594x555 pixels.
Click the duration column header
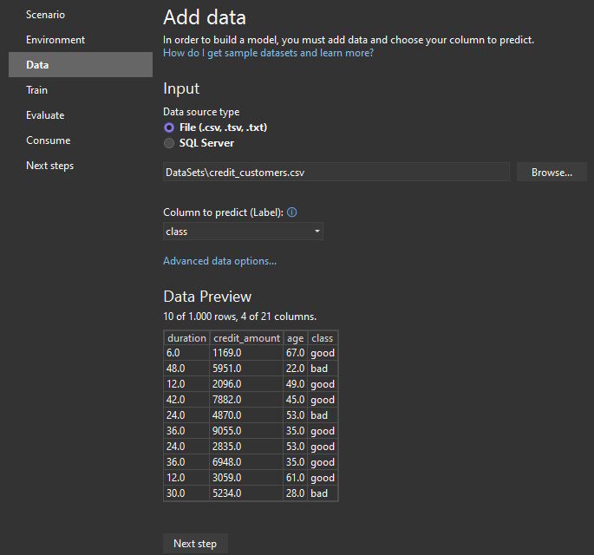[186, 338]
